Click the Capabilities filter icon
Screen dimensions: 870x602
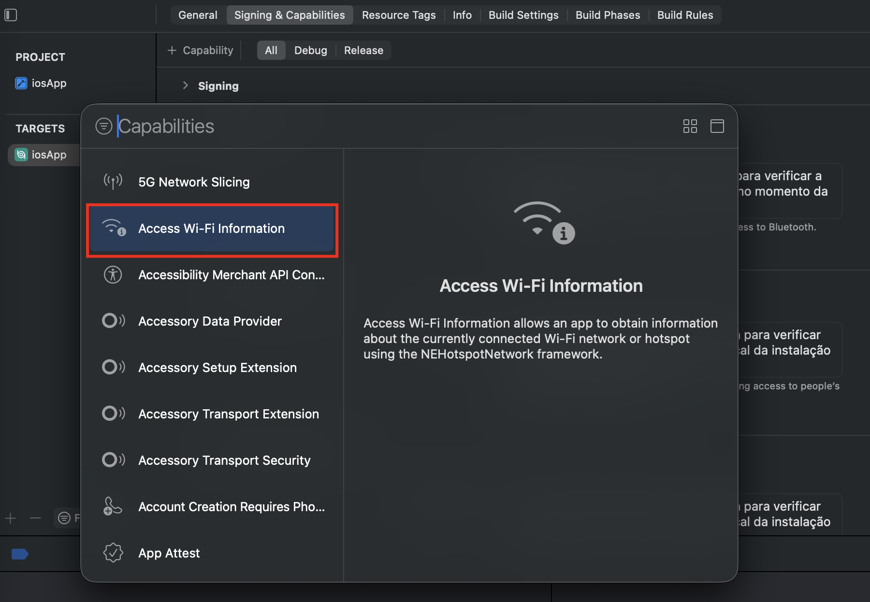(104, 126)
